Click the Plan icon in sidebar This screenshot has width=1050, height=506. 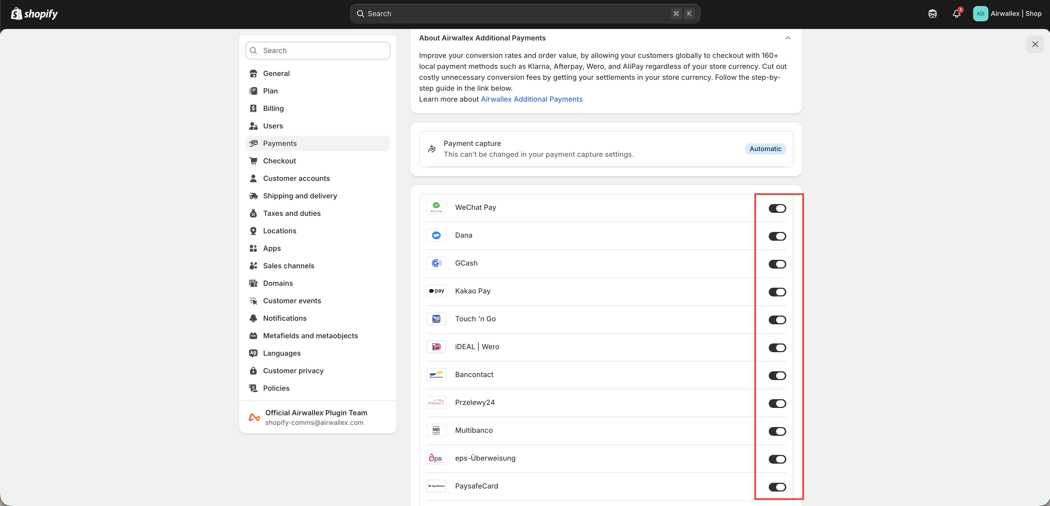(253, 91)
